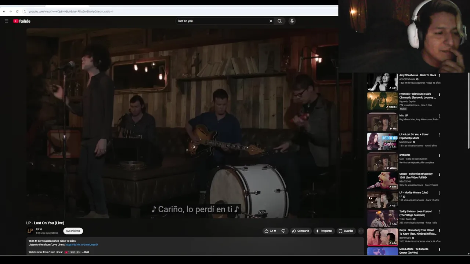This screenshot has width=470, height=264.
Task: Click the 'NEA ZIXNH' channel name
Action: point(405,181)
